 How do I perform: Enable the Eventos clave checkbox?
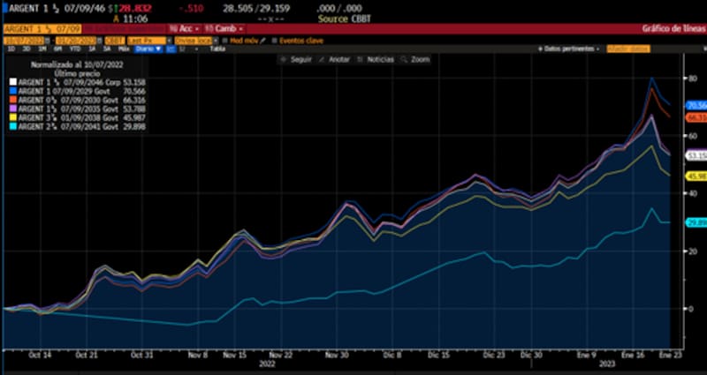click(274, 40)
